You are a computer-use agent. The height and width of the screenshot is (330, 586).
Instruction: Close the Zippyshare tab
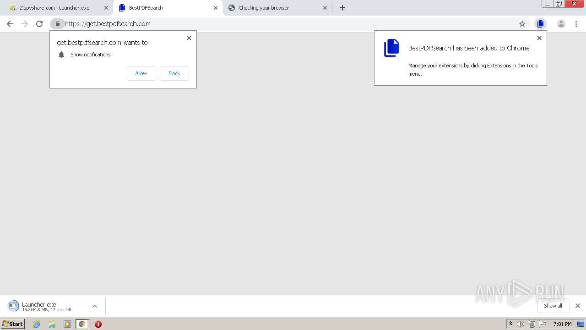(x=106, y=8)
